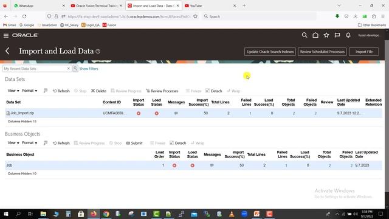Switch to YouTube browser tab

[x=210, y=5]
